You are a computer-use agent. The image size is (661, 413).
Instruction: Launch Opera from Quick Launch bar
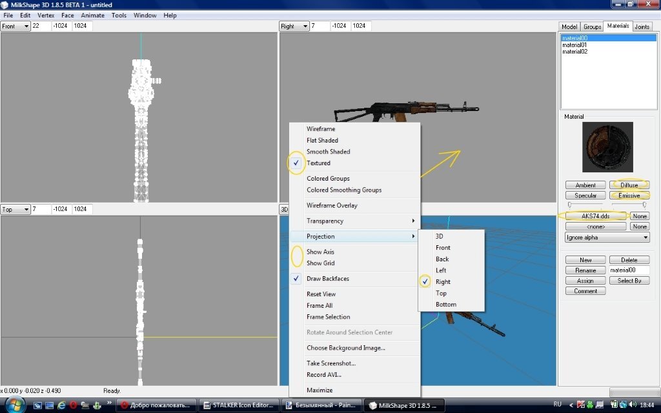(x=73, y=405)
